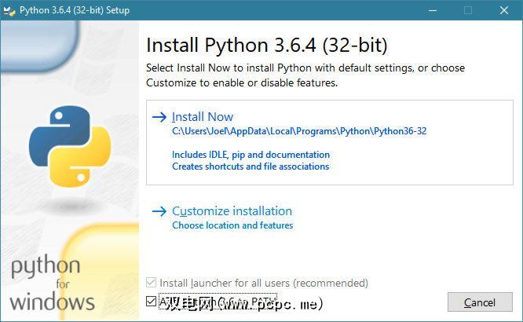This screenshot has width=523, height=322.
Task: Click "Includes IDLE, pip and documentation" text
Action: pyautogui.click(x=251, y=155)
